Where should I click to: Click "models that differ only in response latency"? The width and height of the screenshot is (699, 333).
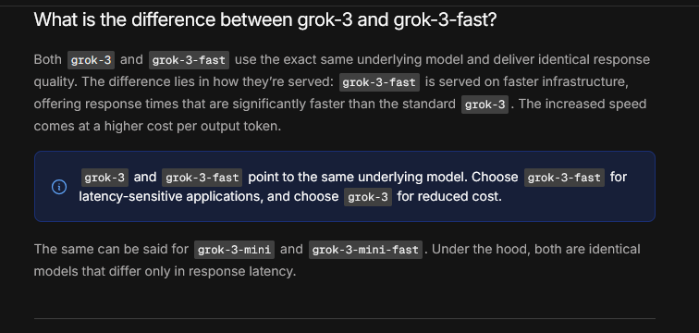(165, 271)
